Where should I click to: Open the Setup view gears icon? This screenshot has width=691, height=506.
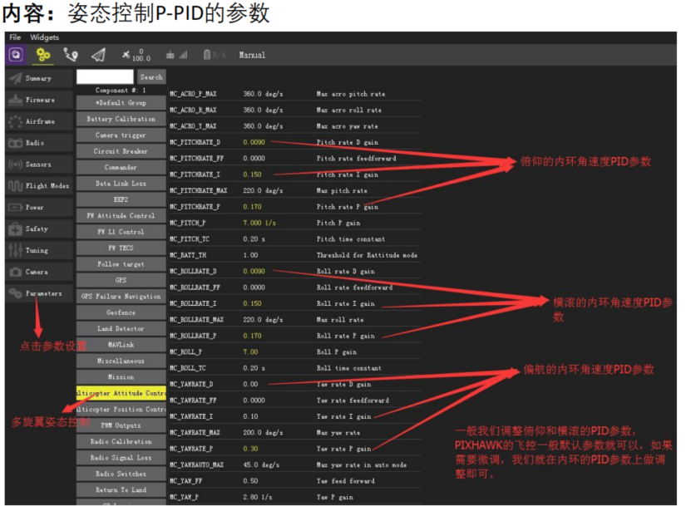coord(42,53)
